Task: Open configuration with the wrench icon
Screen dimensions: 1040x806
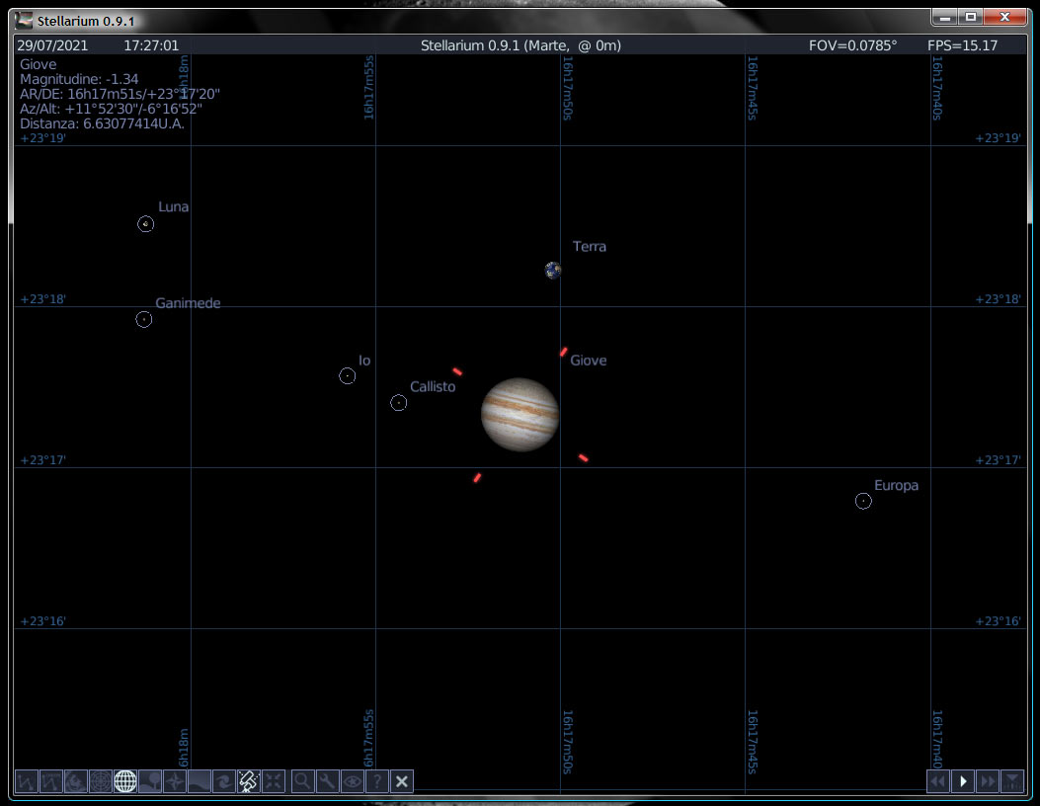Action: tap(327, 780)
